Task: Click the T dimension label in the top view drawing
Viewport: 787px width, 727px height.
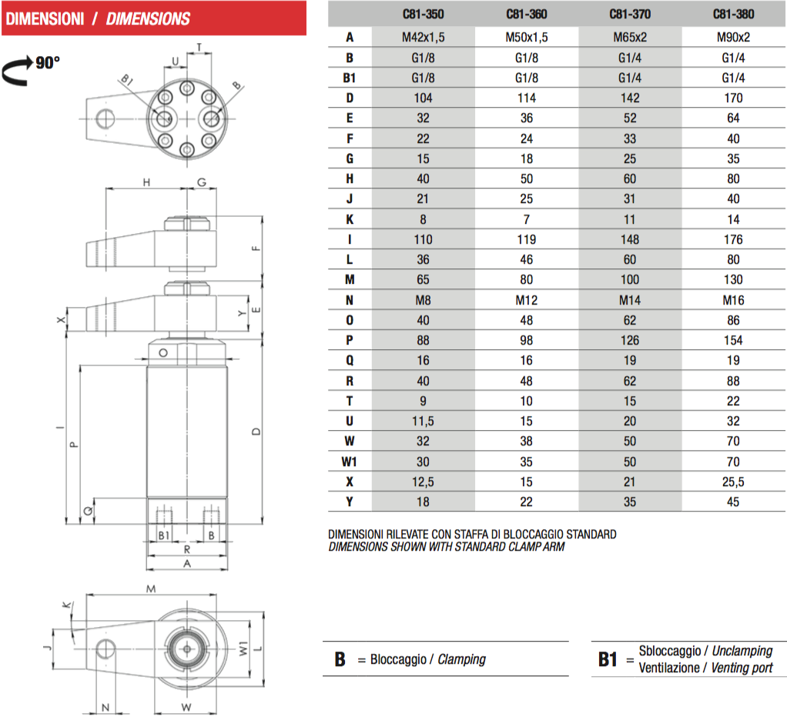Action: point(199,47)
